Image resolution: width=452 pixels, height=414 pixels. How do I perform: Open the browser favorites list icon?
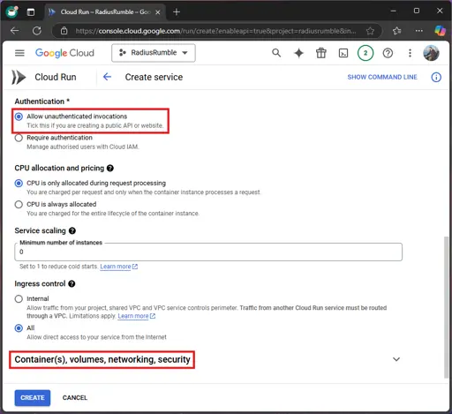pos(396,31)
